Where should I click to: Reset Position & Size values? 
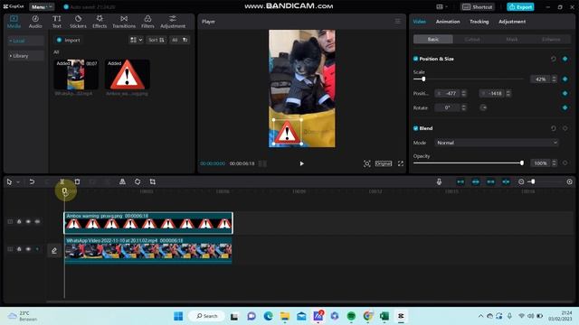click(x=553, y=59)
